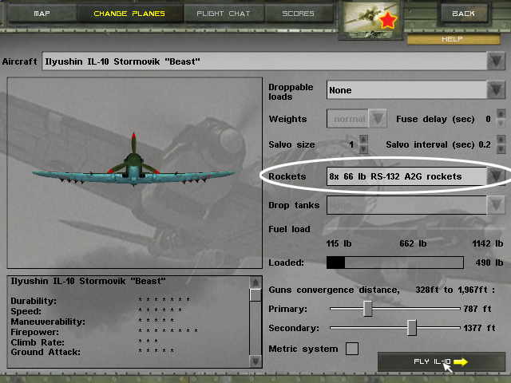Enable the Metric system checkbox
511x383 pixels.
352,349
